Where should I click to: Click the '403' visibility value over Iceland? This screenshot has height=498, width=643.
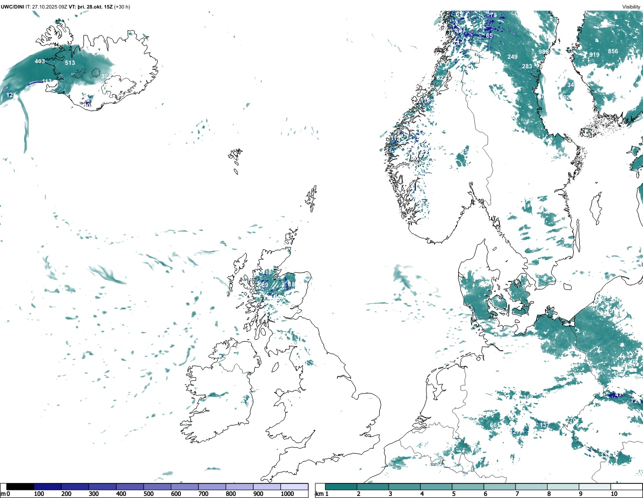(40, 61)
